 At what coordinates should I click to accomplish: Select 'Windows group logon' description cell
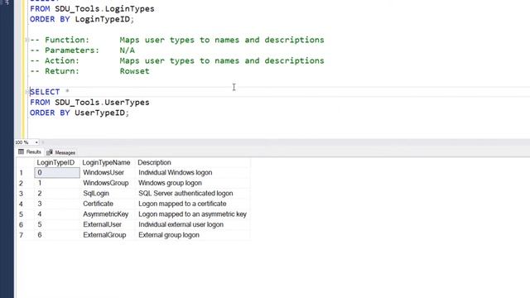[193, 183]
